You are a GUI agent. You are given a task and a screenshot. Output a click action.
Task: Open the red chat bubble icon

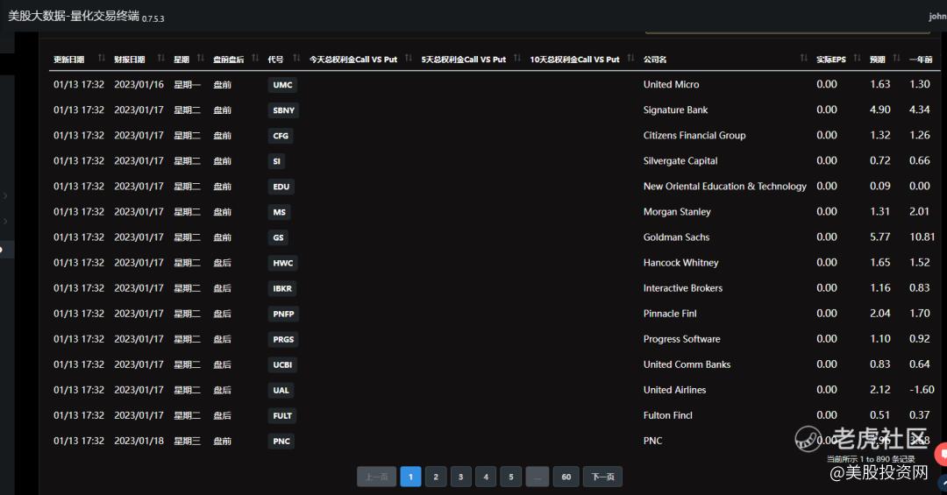click(942, 454)
